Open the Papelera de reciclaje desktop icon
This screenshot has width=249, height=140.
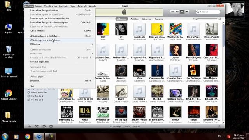pos(9,52)
